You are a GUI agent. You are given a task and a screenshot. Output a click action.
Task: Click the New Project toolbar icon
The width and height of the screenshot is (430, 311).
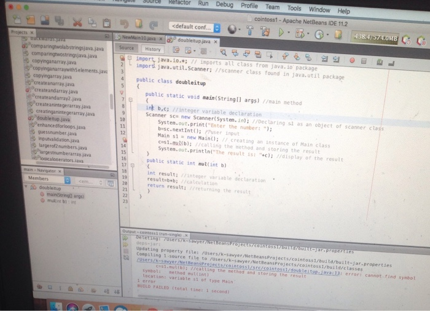click(31, 20)
